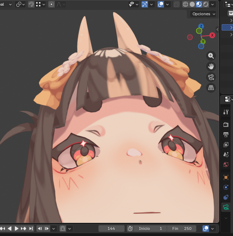233x236 pixels.
Task: Toggle the snap magnet icon
Action: click(x=31, y=5)
